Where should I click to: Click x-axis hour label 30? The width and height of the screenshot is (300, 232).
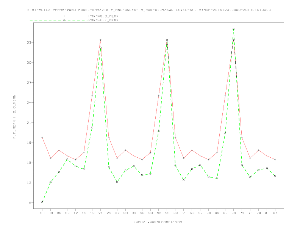pos(125,213)
